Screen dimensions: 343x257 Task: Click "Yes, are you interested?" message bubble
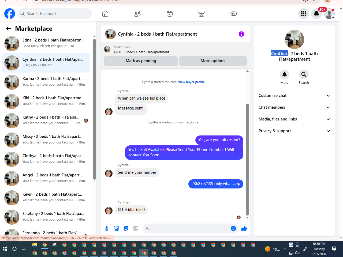point(219,140)
